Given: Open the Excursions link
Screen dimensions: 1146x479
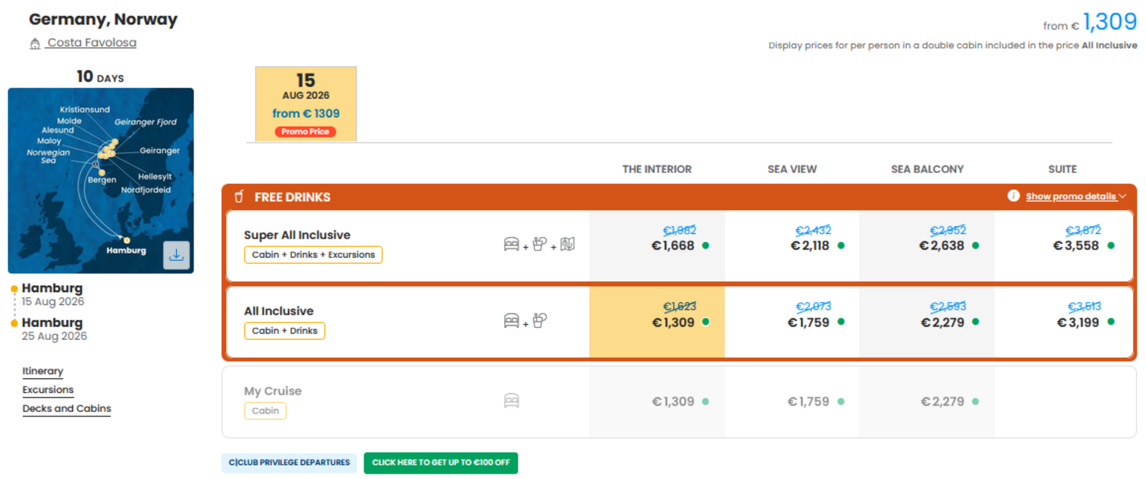Looking at the screenshot, I should 48,390.
